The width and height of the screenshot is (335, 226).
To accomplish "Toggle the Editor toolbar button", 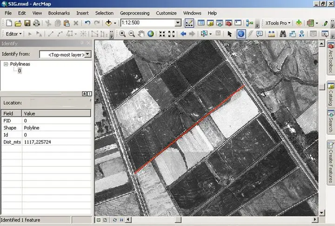I will click(189, 23).
